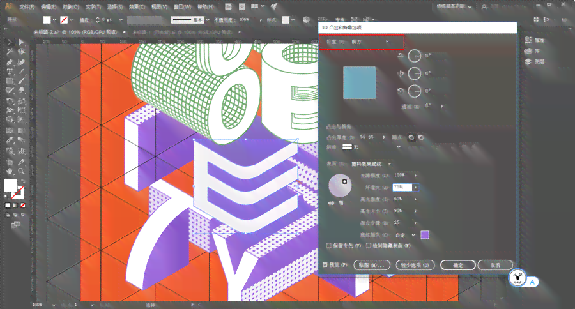
Task: Select the Column Graph tool
Action: click(22, 151)
